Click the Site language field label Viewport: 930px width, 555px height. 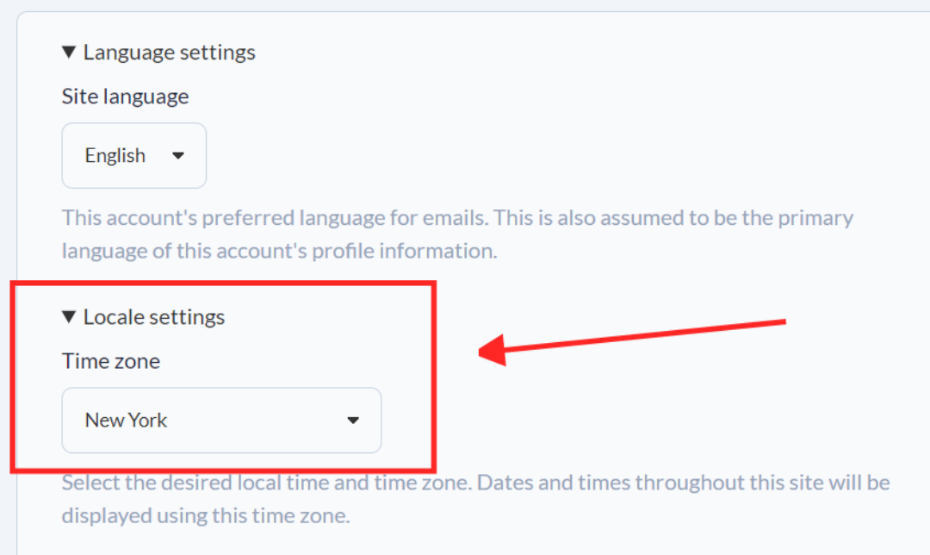click(125, 97)
